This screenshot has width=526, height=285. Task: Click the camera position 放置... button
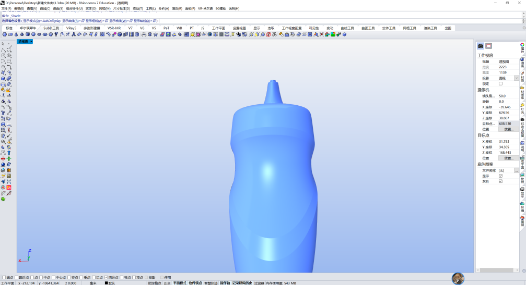509,129
